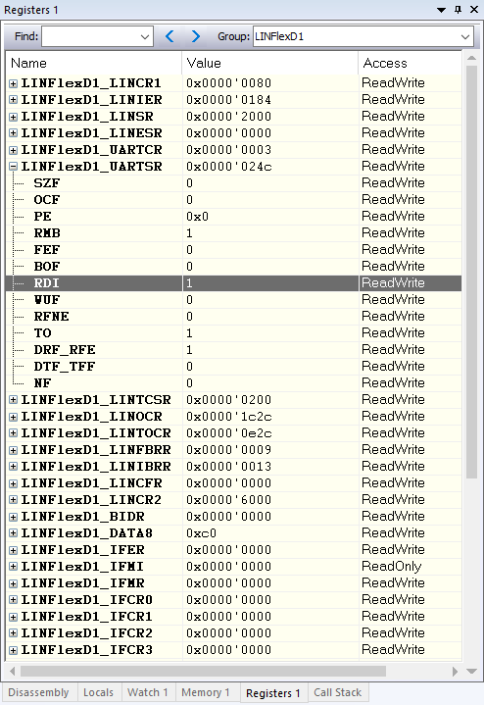This screenshot has width=484, height=705.
Task: Select the RFNE bit field row
Action: (234, 317)
